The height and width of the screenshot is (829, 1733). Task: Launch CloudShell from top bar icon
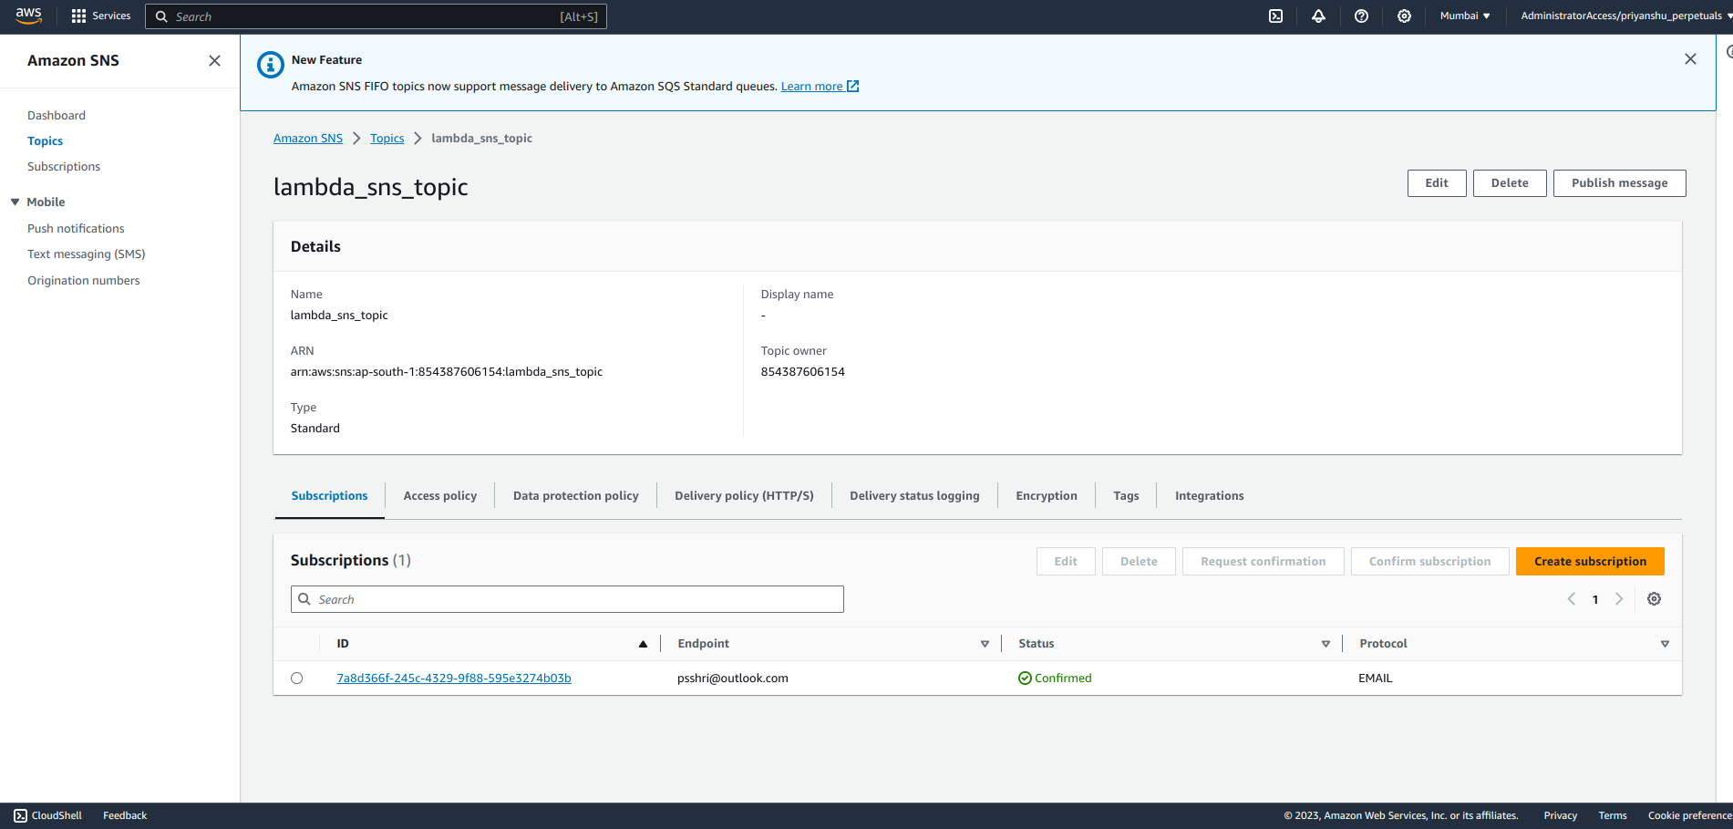tap(1276, 16)
